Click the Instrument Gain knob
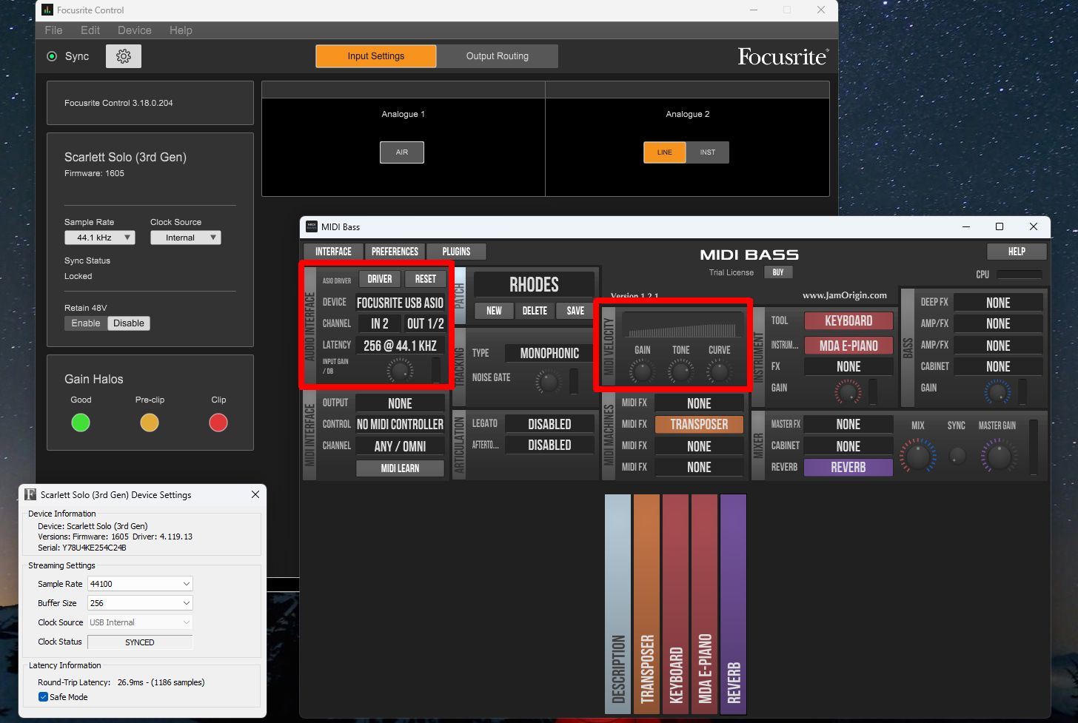 [848, 391]
